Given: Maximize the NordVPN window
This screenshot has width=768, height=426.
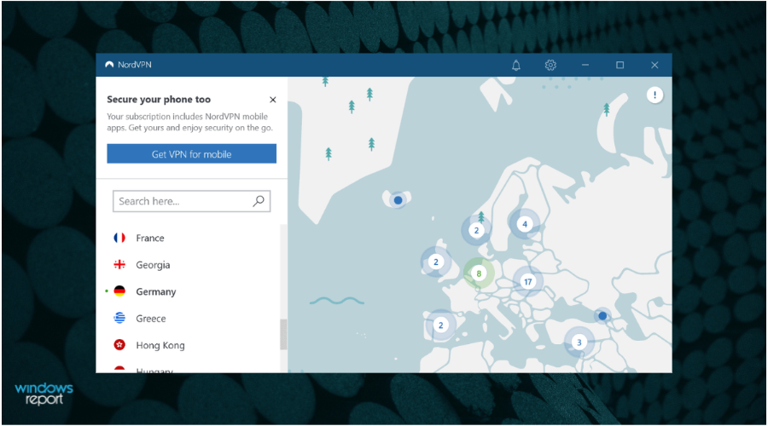Looking at the screenshot, I should pos(620,65).
